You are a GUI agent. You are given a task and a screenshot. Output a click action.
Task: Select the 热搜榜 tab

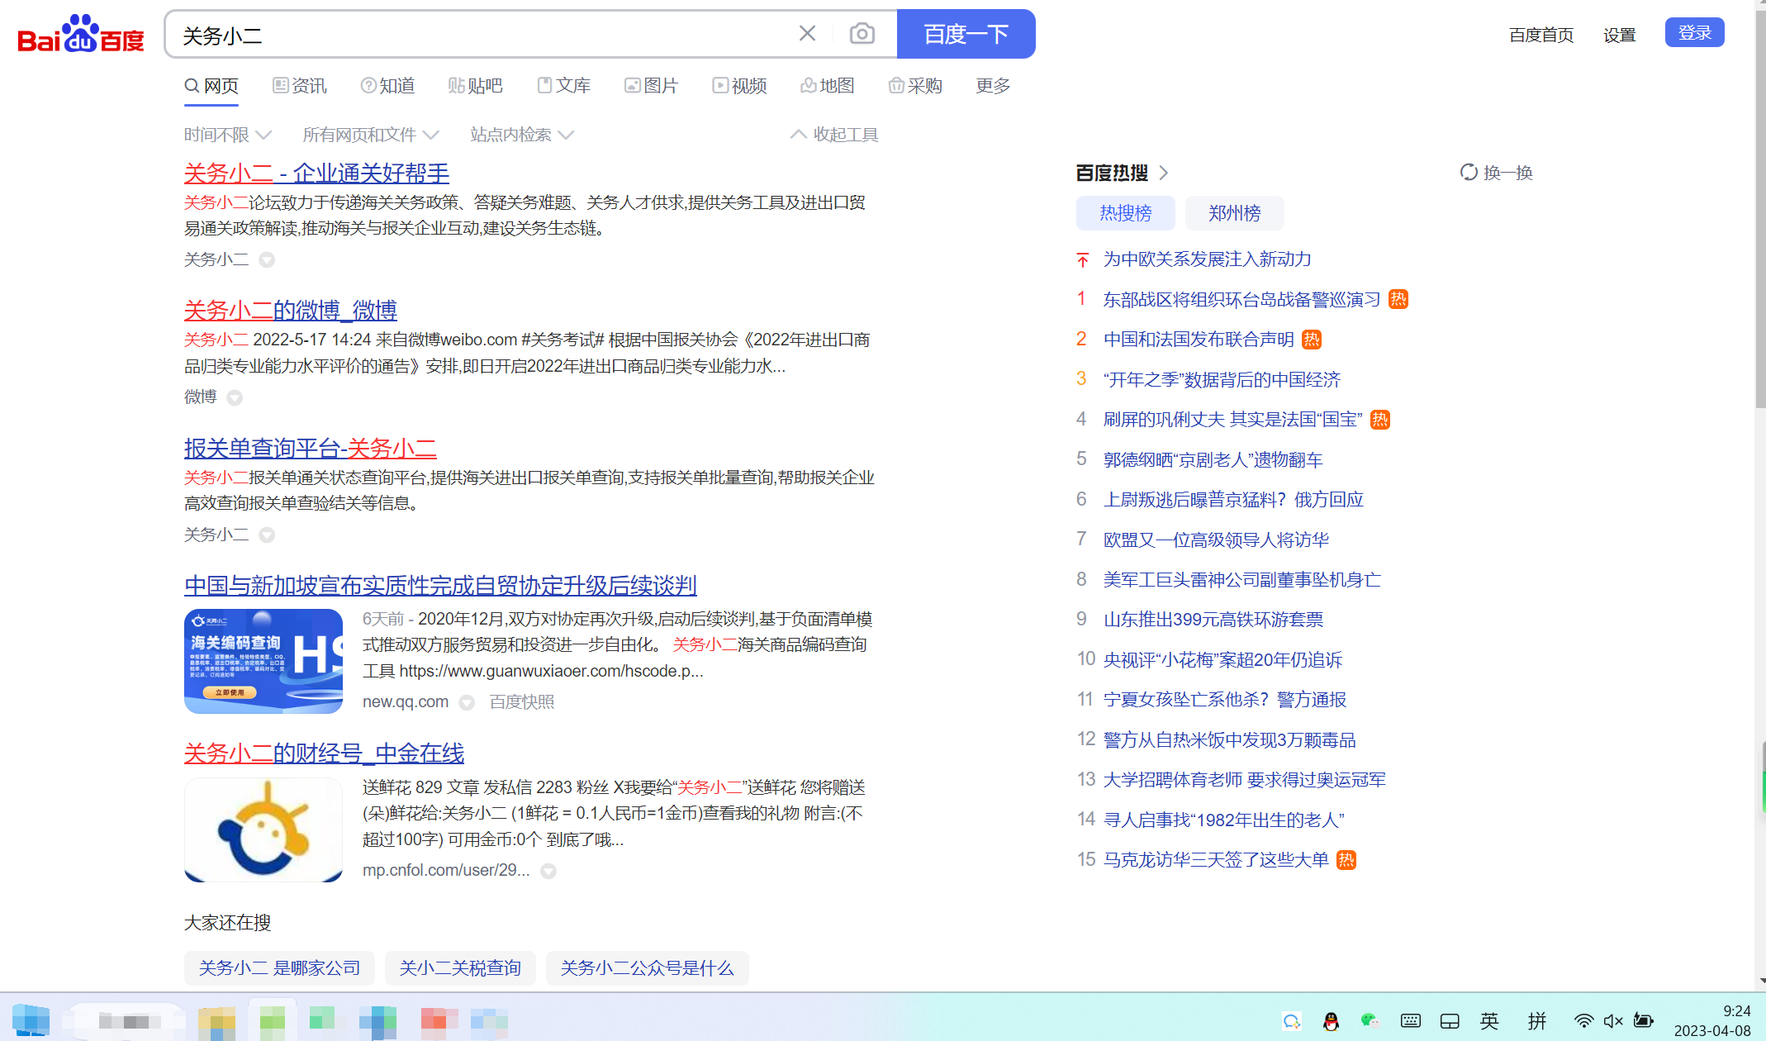point(1125,213)
